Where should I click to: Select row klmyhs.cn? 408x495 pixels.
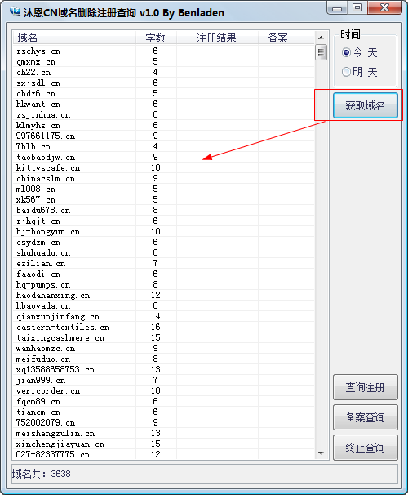click(164, 125)
